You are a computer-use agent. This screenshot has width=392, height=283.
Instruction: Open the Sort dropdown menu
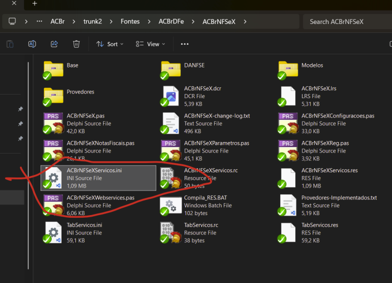click(110, 44)
